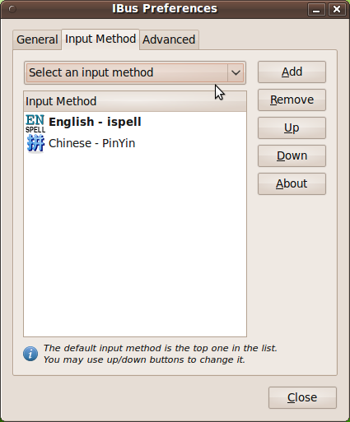This screenshot has width=350, height=422.
Task: Click the English ispell EN icon
Action: [x=35, y=123]
